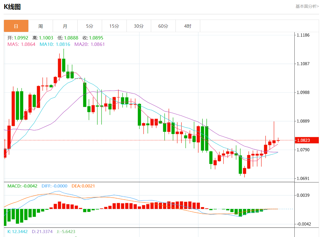Image resolution: width=323 pixels, height=237 pixels.
Task: Click the MA20: 1.0861 indicator text
Action: [90, 44]
